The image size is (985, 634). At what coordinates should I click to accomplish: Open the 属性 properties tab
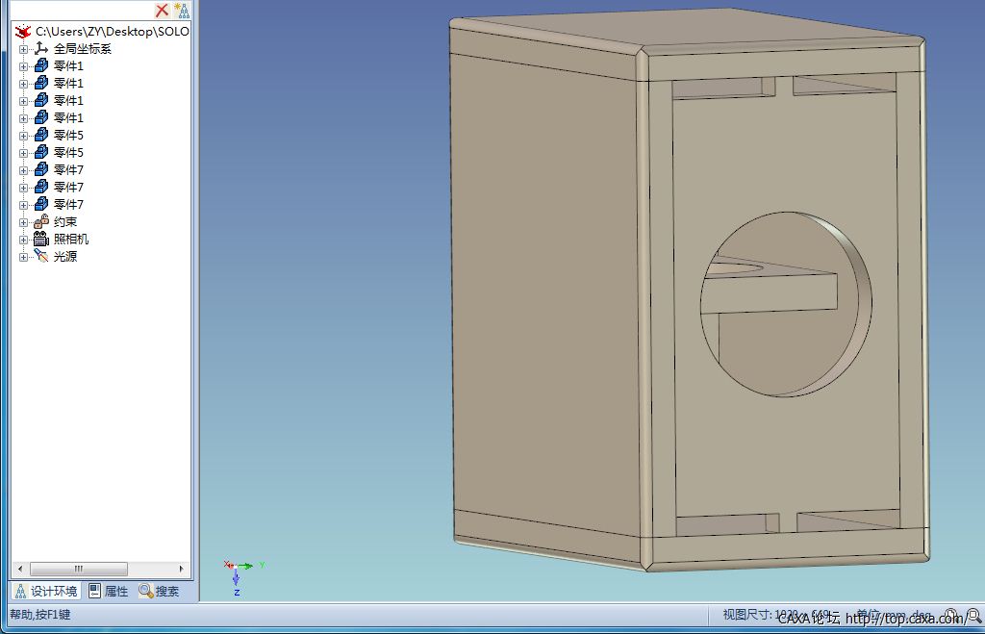pos(109,592)
